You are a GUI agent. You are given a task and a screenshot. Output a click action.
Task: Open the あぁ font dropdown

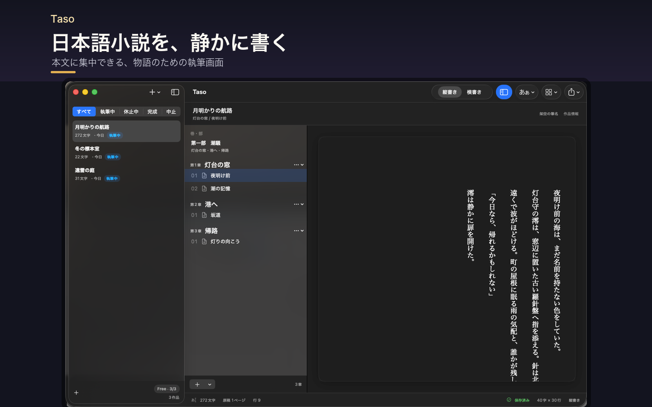click(527, 92)
